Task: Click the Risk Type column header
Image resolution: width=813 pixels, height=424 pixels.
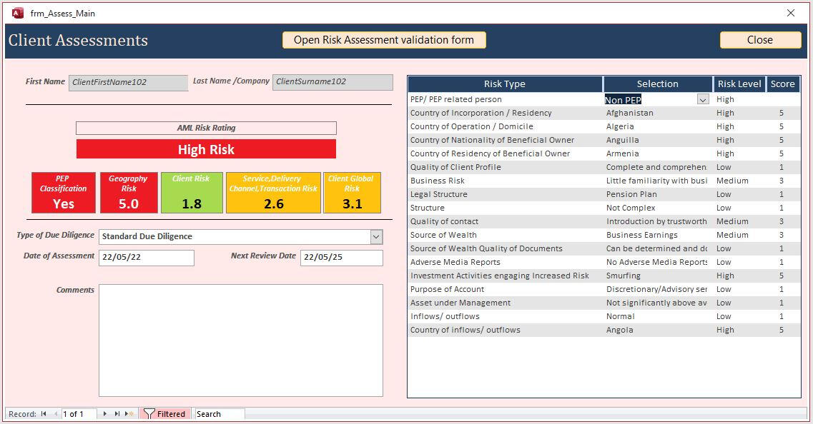Action: tap(504, 84)
